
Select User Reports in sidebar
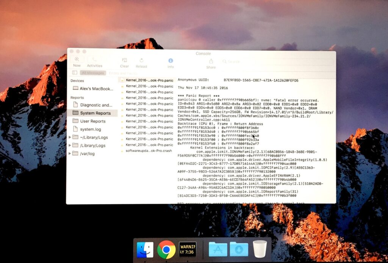[92, 121]
